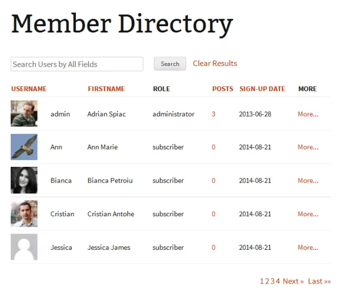Click Cristian's avatar image
The image size is (342, 292).
click(x=24, y=214)
